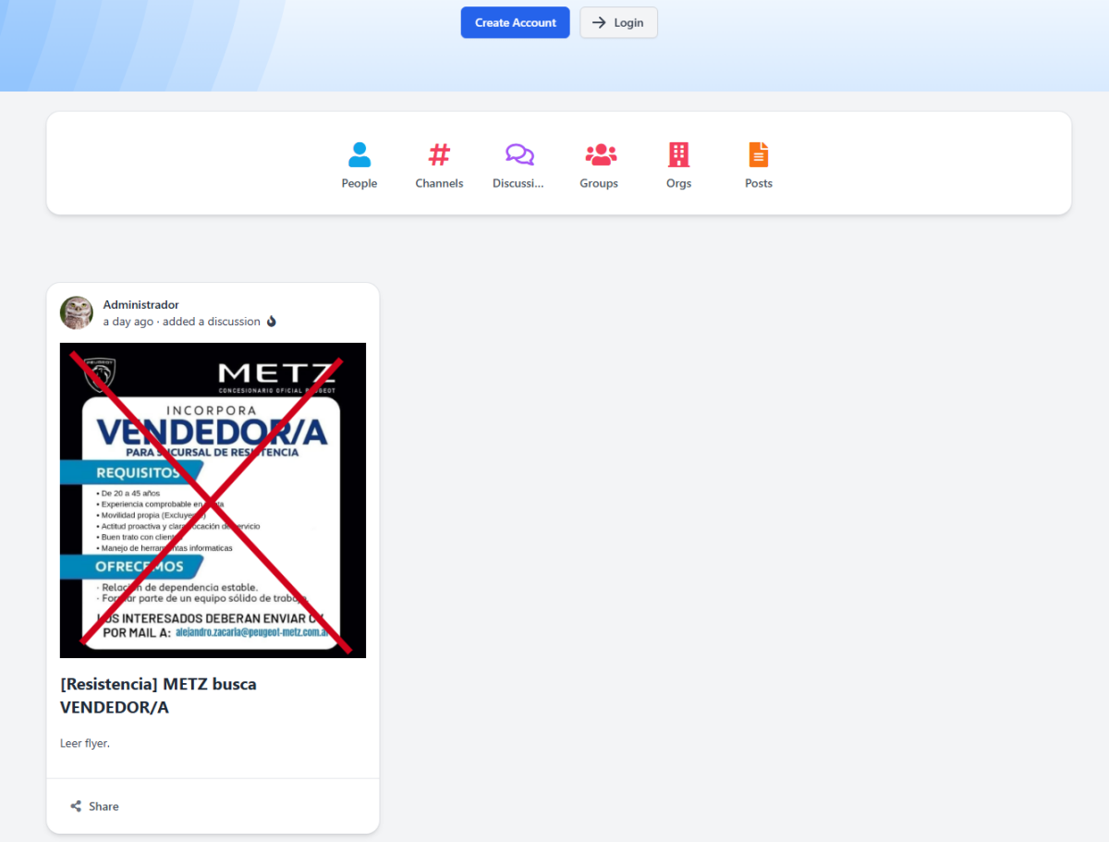
Task: Click the Orgs building icon
Action: click(x=678, y=154)
